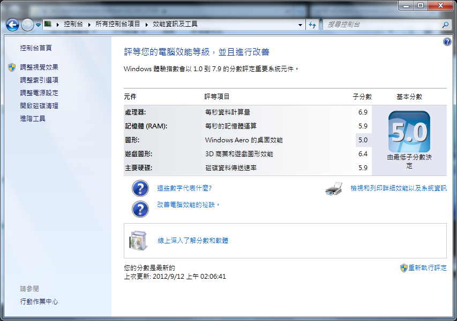Viewport: 457px width, 321px height.
Task: Click question icon beside 改善電腦效能的秘訣
Action: tap(140, 209)
